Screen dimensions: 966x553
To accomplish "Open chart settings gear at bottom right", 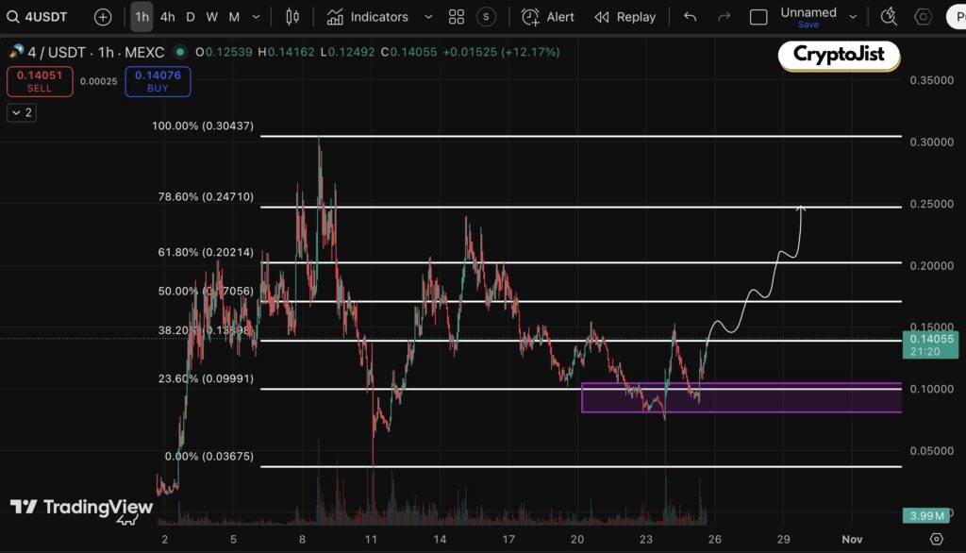I will (x=936, y=539).
